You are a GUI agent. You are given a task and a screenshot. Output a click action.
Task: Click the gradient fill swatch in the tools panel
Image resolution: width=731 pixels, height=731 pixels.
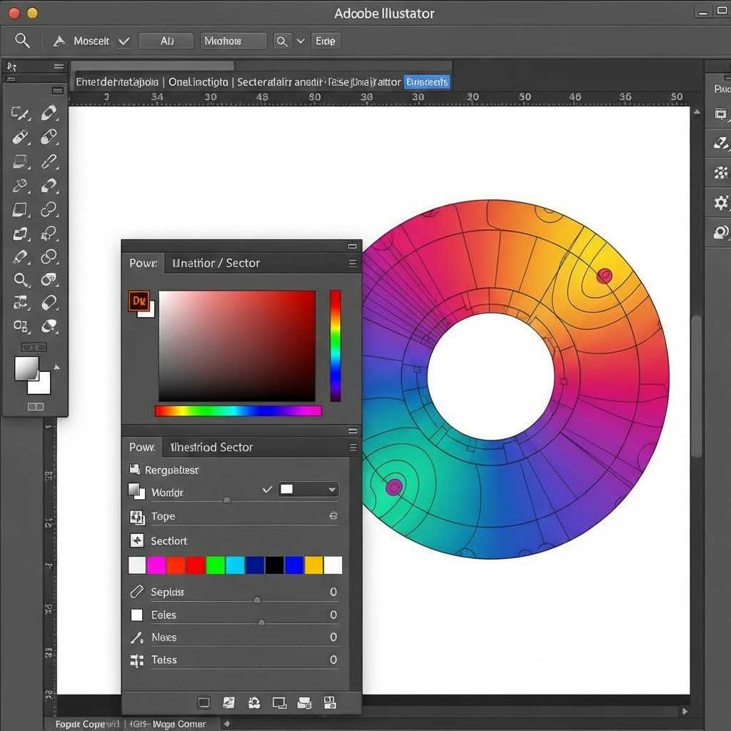pyautogui.click(x=26, y=369)
